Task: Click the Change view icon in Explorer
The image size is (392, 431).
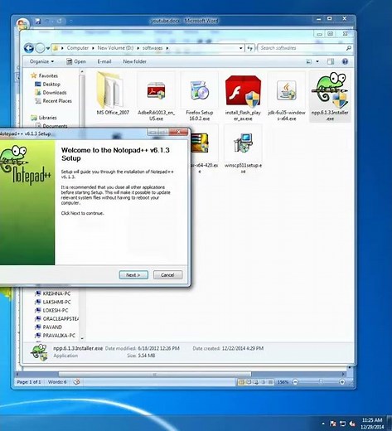Action: [309, 61]
